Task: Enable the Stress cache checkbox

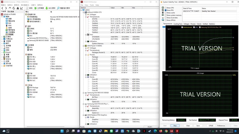Action: [166, 13]
